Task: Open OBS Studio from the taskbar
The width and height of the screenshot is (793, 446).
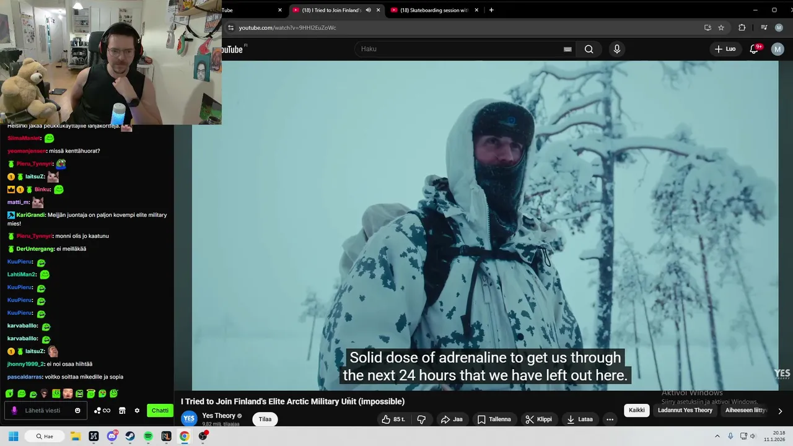Action: pyautogui.click(x=203, y=436)
